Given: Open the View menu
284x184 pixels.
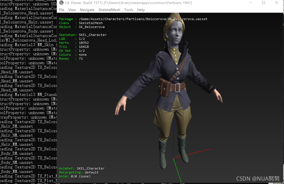Looking at the screenshot, I should [72, 10].
